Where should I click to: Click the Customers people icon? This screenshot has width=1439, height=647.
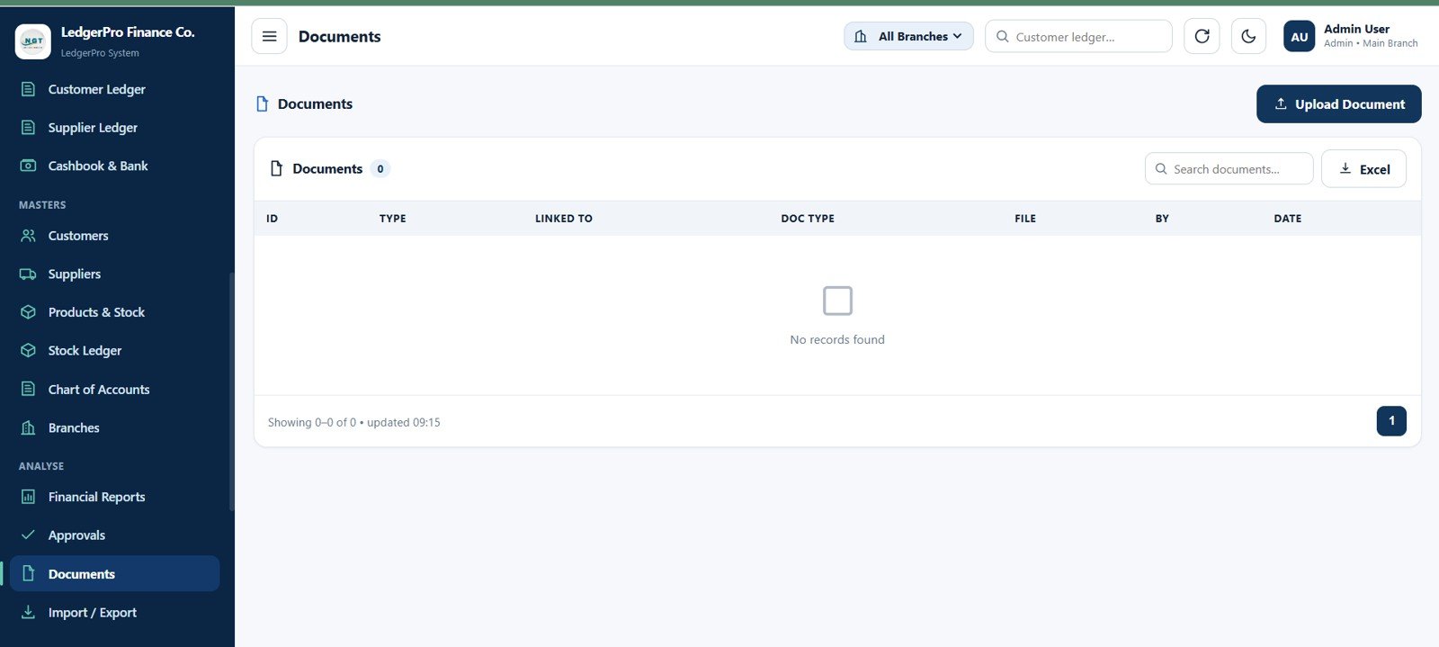tap(28, 235)
